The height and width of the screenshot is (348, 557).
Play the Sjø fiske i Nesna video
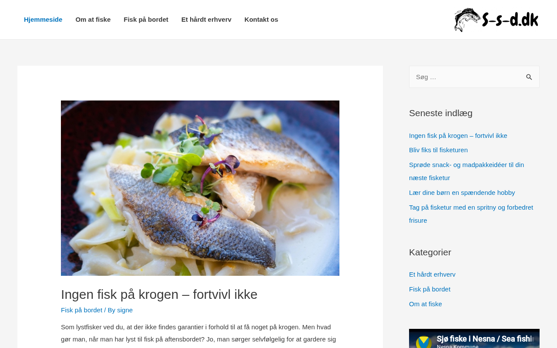point(474,339)
